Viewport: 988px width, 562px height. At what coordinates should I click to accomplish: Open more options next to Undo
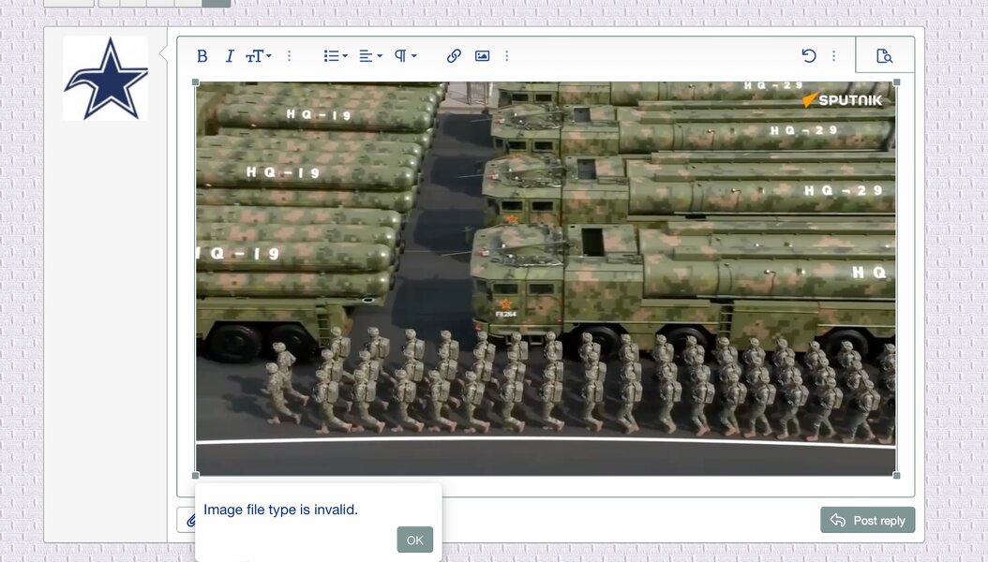[x=833, y=56]
